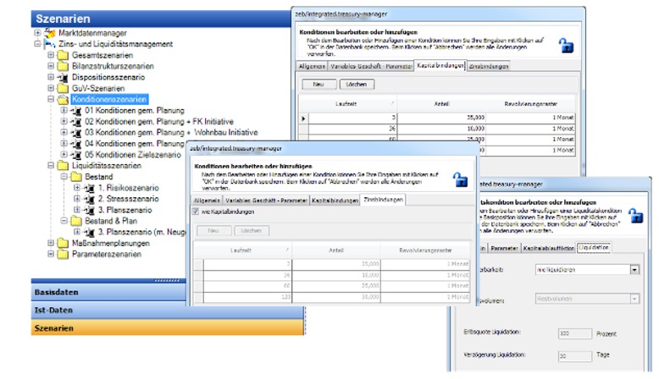
Task: Switch to Kapitalbindungen tab in the middle dialog
Action: [335, 200]
